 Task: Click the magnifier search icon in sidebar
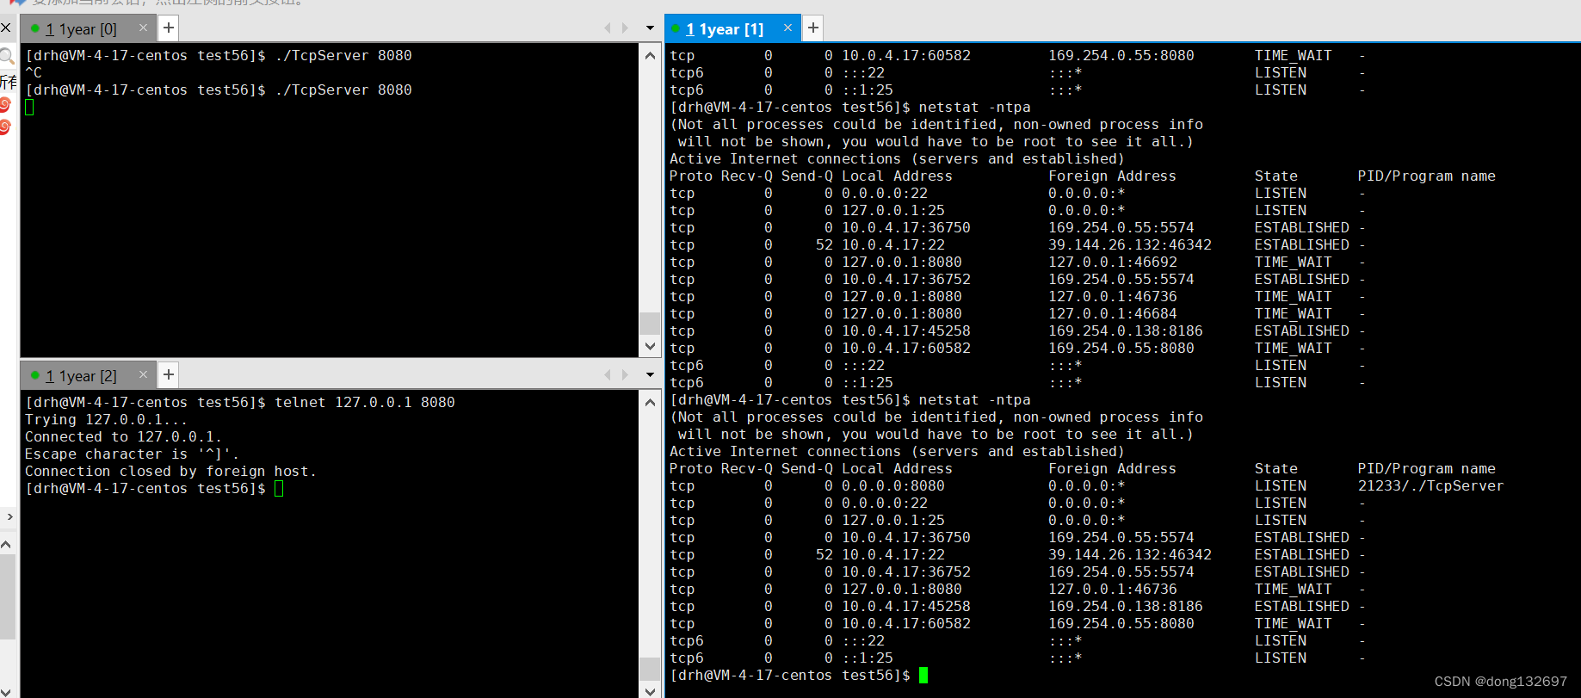[7, 57]
